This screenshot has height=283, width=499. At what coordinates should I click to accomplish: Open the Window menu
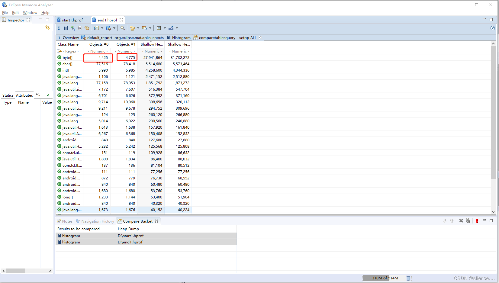click(30, 12)
